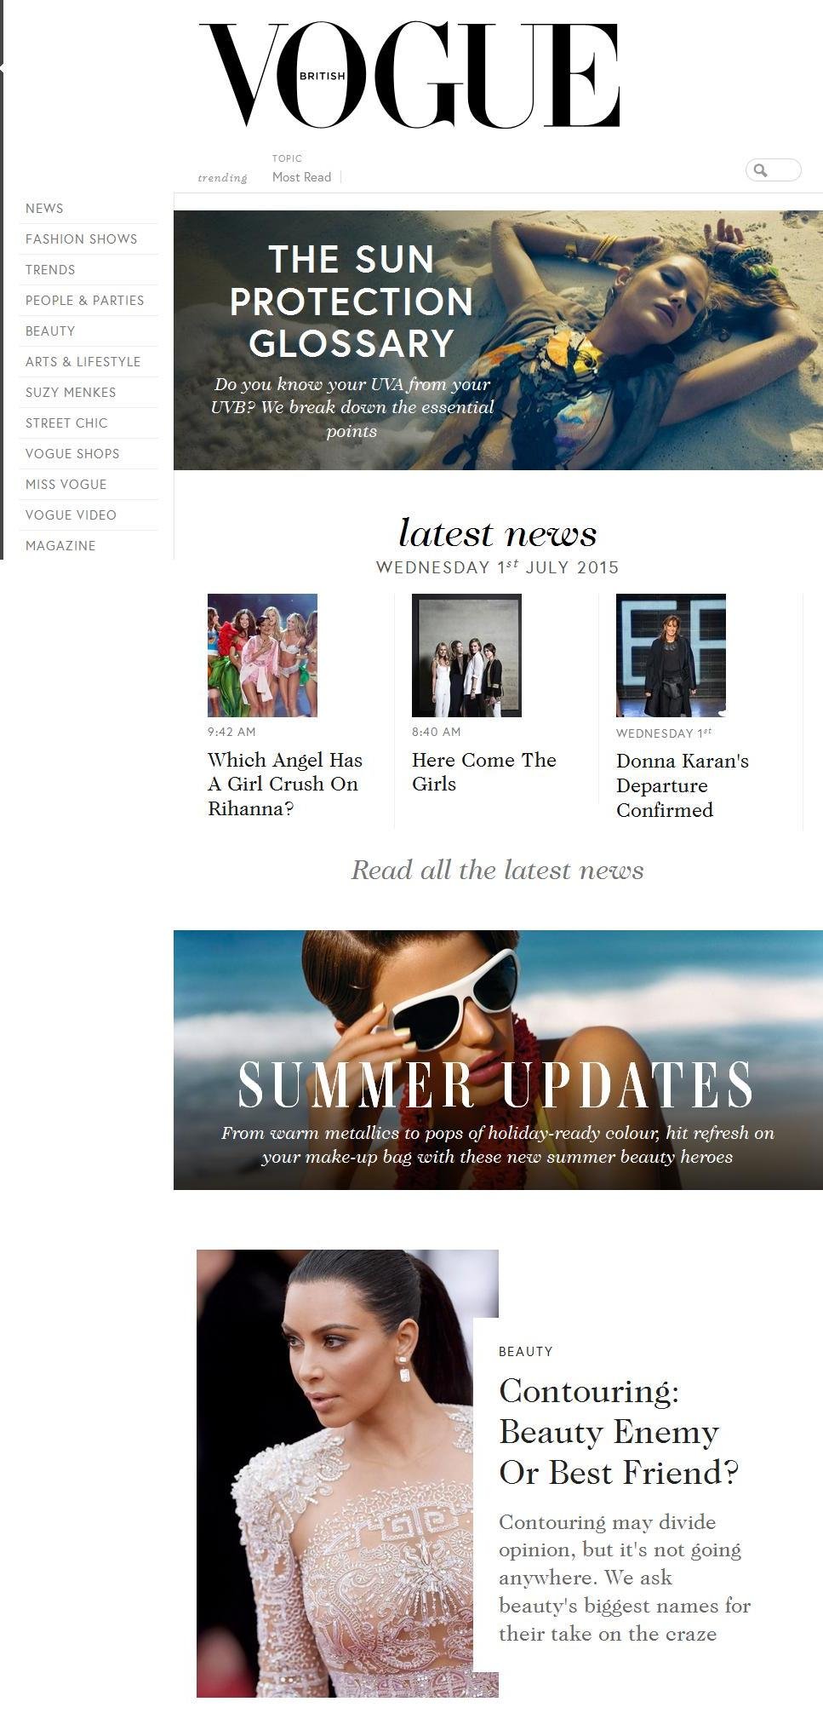Screen dimensions: 823x1719
Task: Open Fashion Shows in sidebar menu
Action: [82, 239]
